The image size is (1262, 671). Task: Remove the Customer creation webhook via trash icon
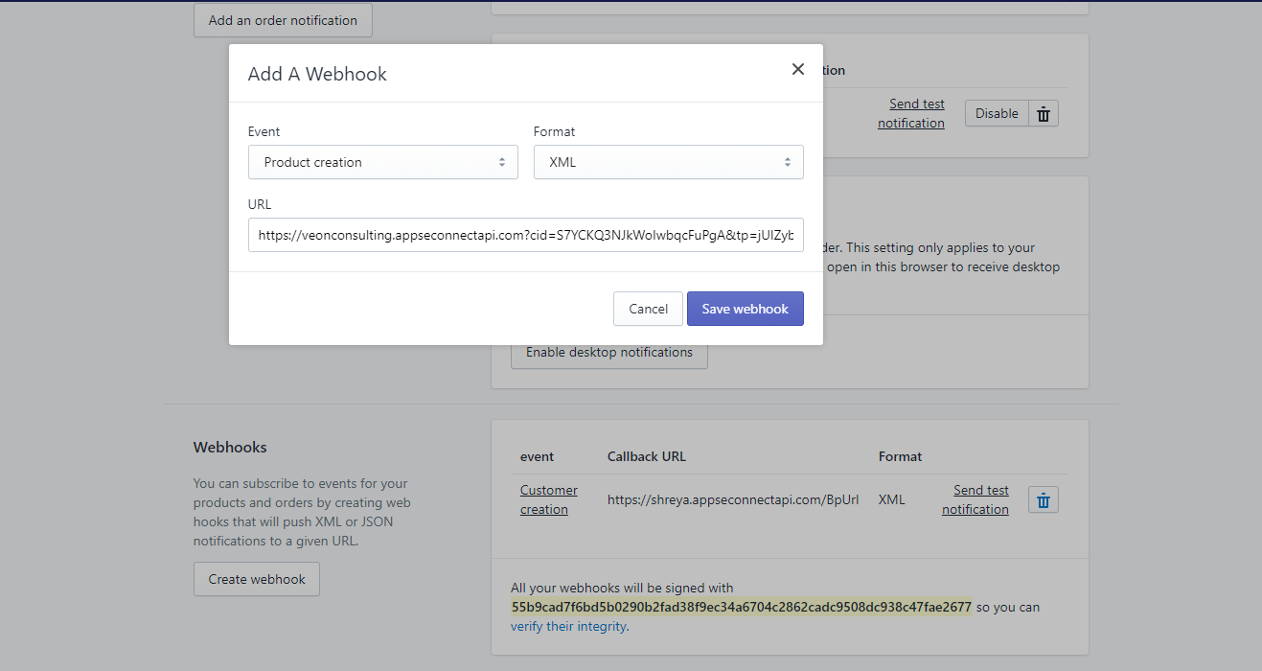coord(1043,499)
